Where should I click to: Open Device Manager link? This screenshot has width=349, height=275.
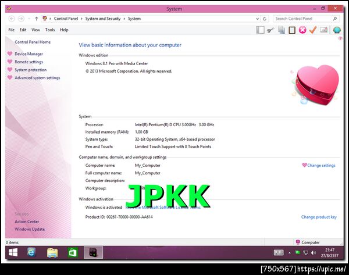pos(29,54)
